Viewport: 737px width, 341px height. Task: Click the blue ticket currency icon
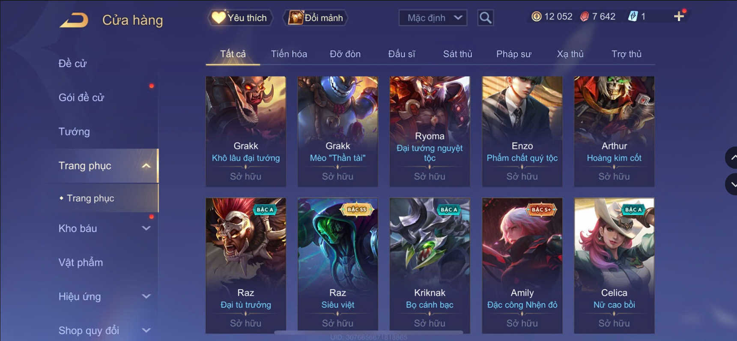633,17
